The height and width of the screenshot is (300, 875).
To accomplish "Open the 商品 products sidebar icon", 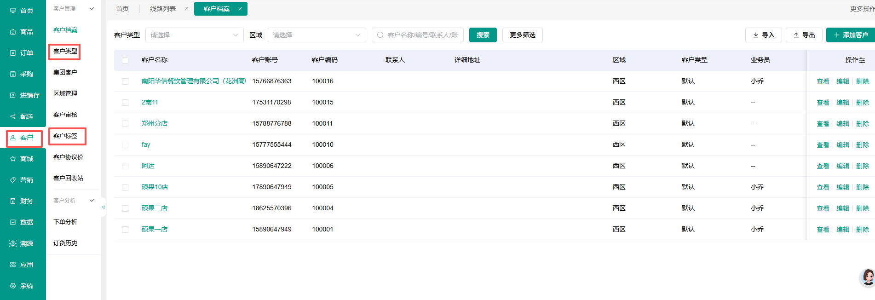I will 13,32.
